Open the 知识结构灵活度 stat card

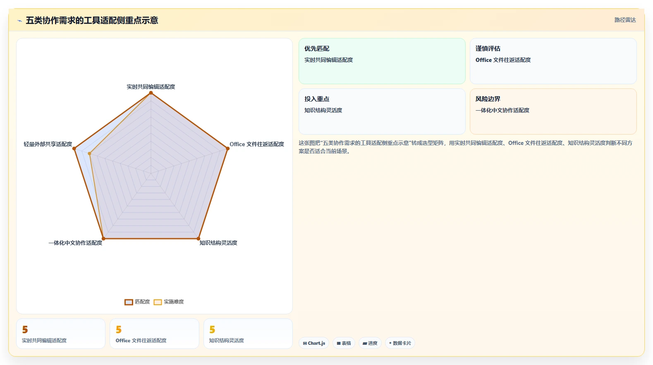click(248, 334)
